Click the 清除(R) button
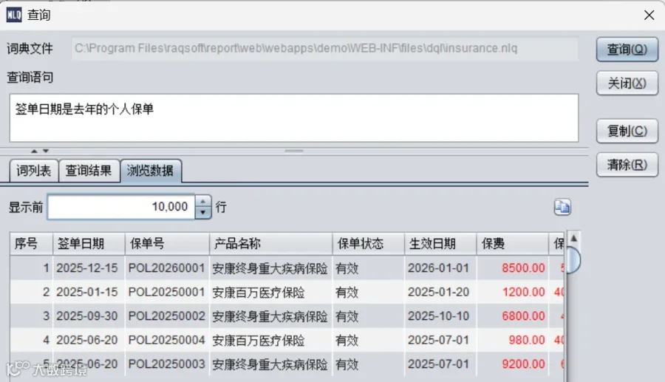 point(627,165)
